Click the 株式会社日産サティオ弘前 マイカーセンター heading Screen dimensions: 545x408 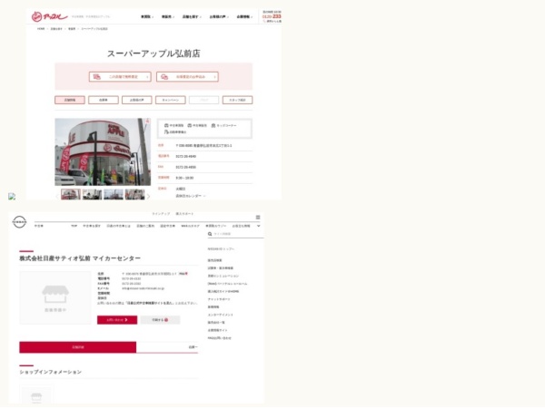[x=80, y=258]
